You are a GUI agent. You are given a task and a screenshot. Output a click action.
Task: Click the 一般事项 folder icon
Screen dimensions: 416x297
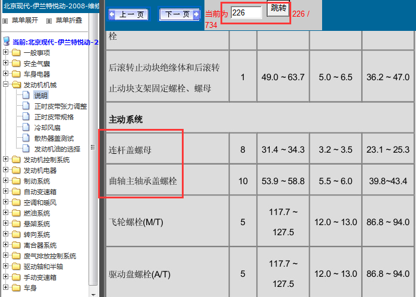[16, 53]
